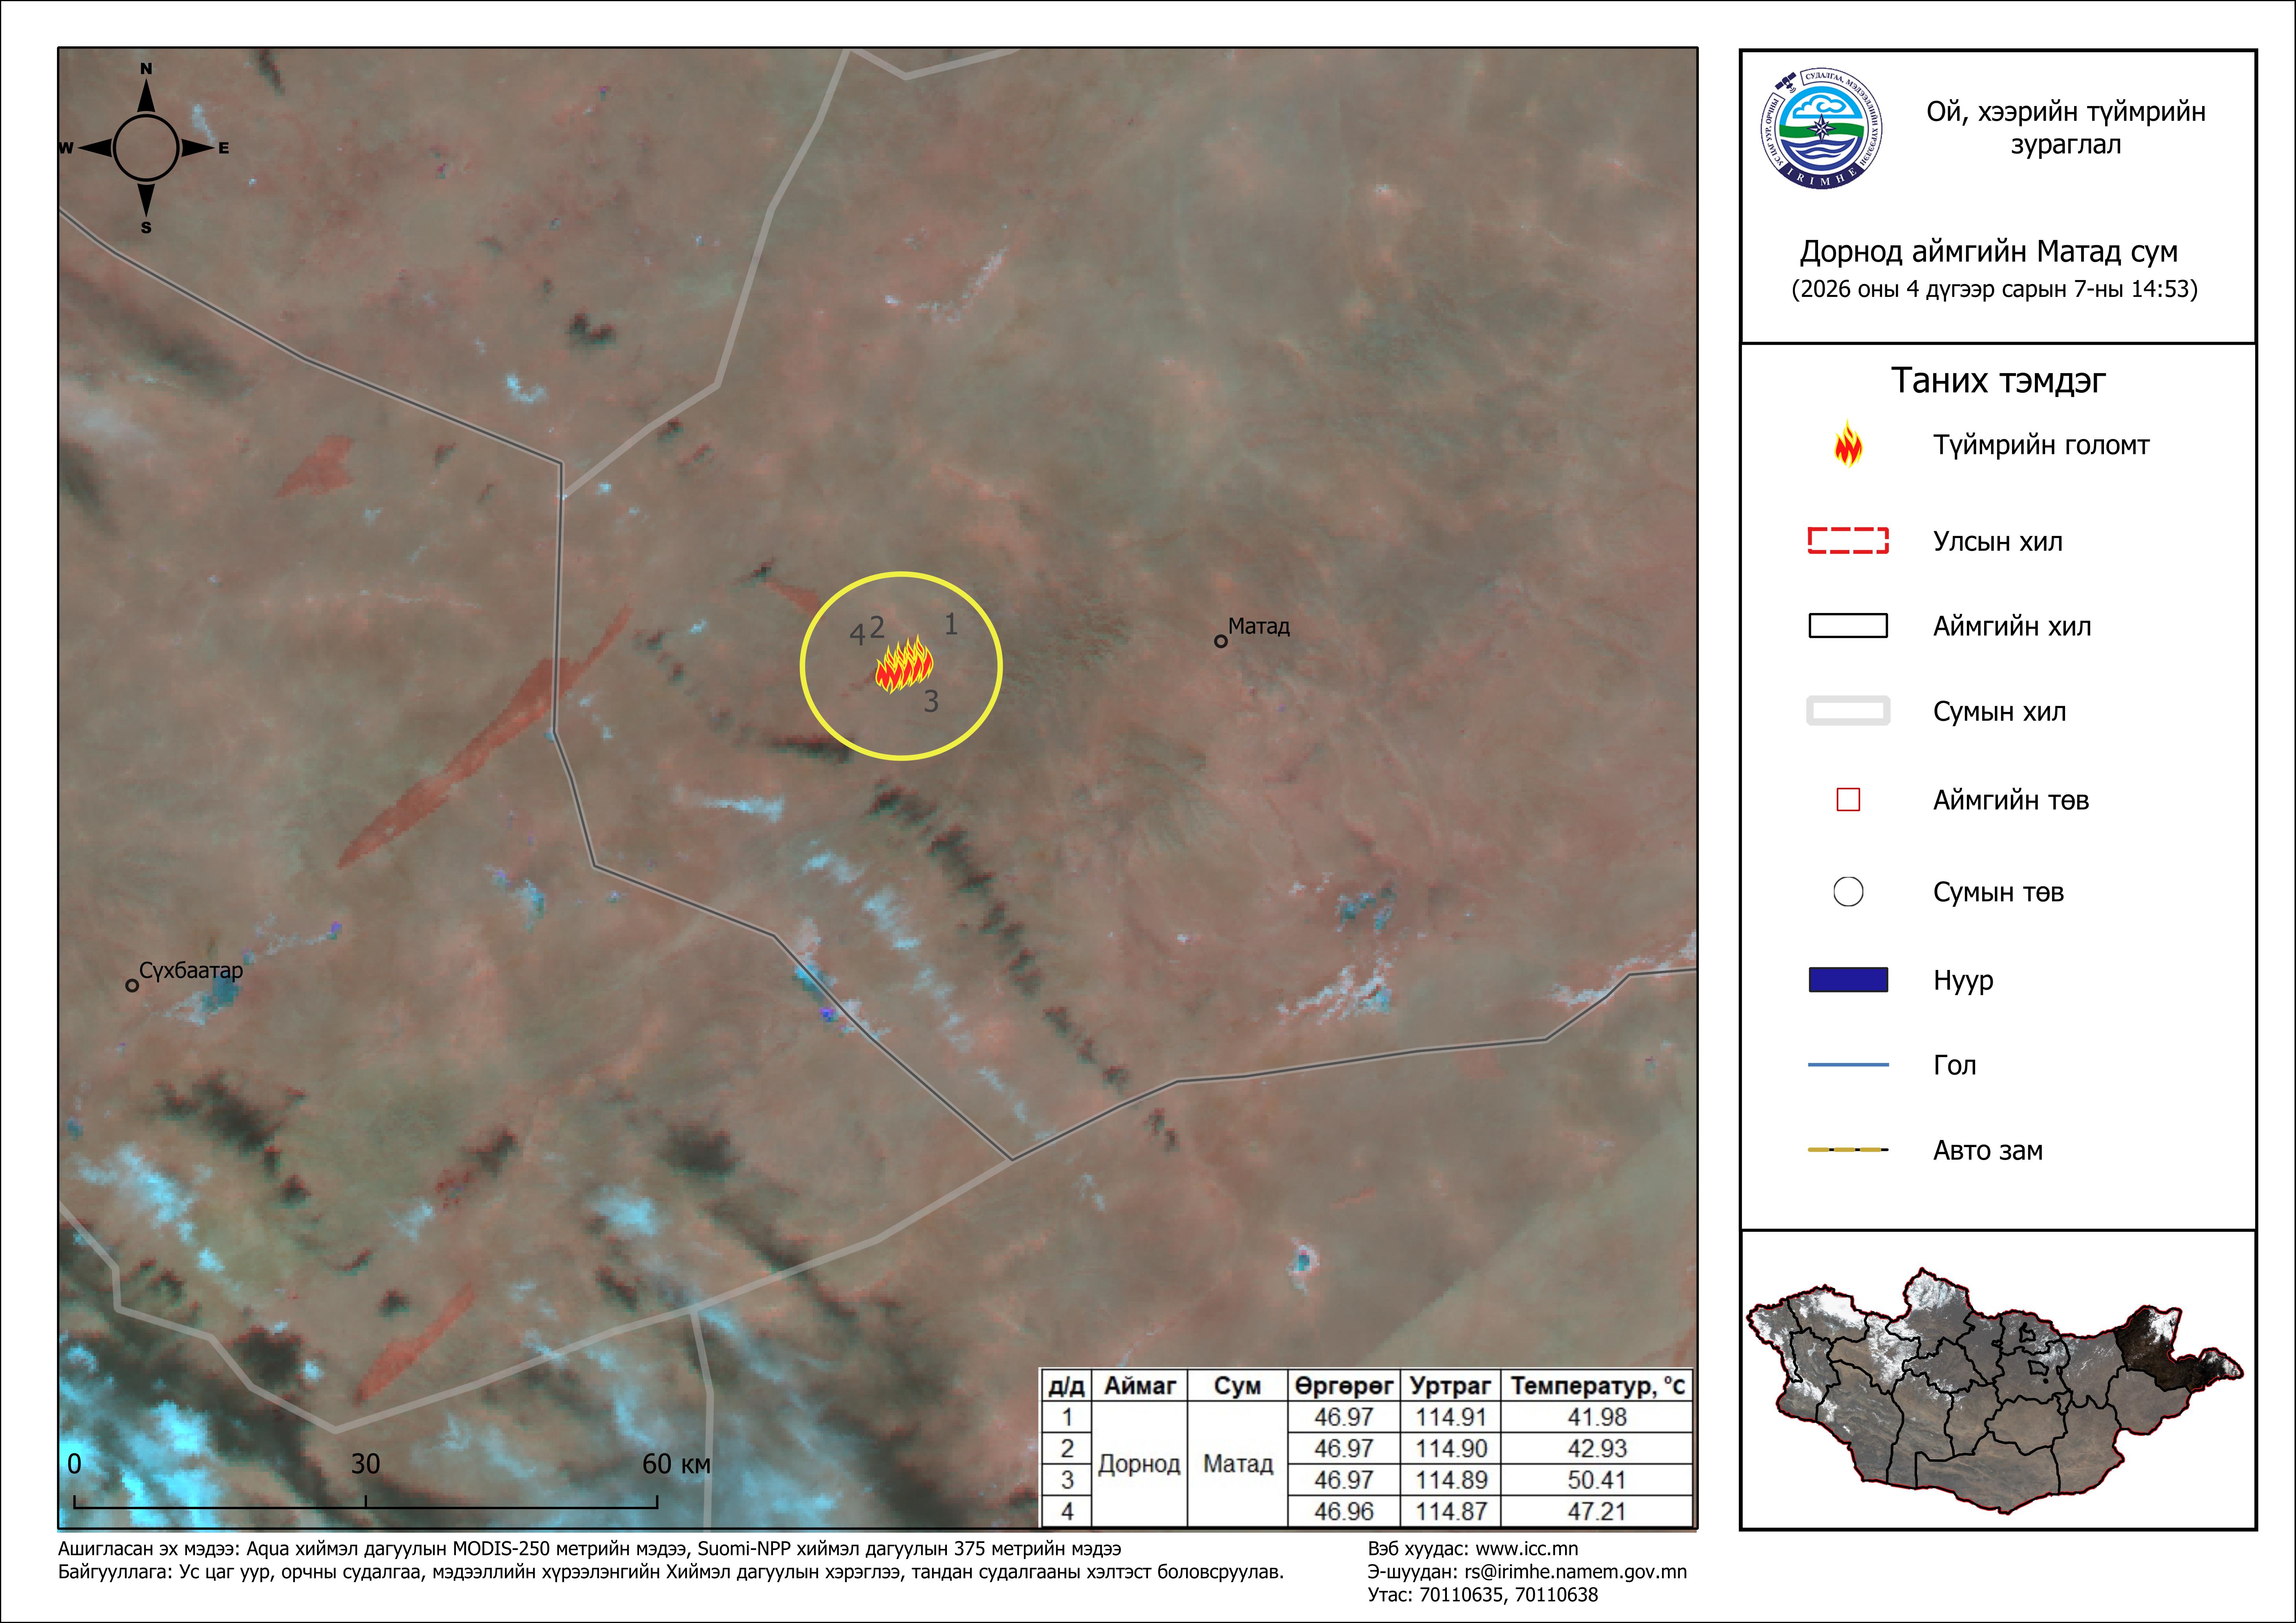Image resolution: width=2296 pixels, height=1623 pixels.
Task: Click the www.icc.mn website link
Action: tap(1527, 1549)
